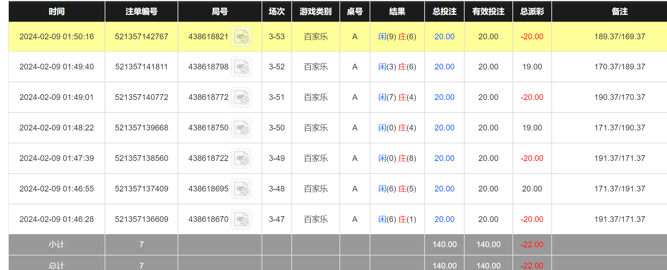Click session number 3-47
This screenshot has height=270, width=667.
[x=277, y=219]
